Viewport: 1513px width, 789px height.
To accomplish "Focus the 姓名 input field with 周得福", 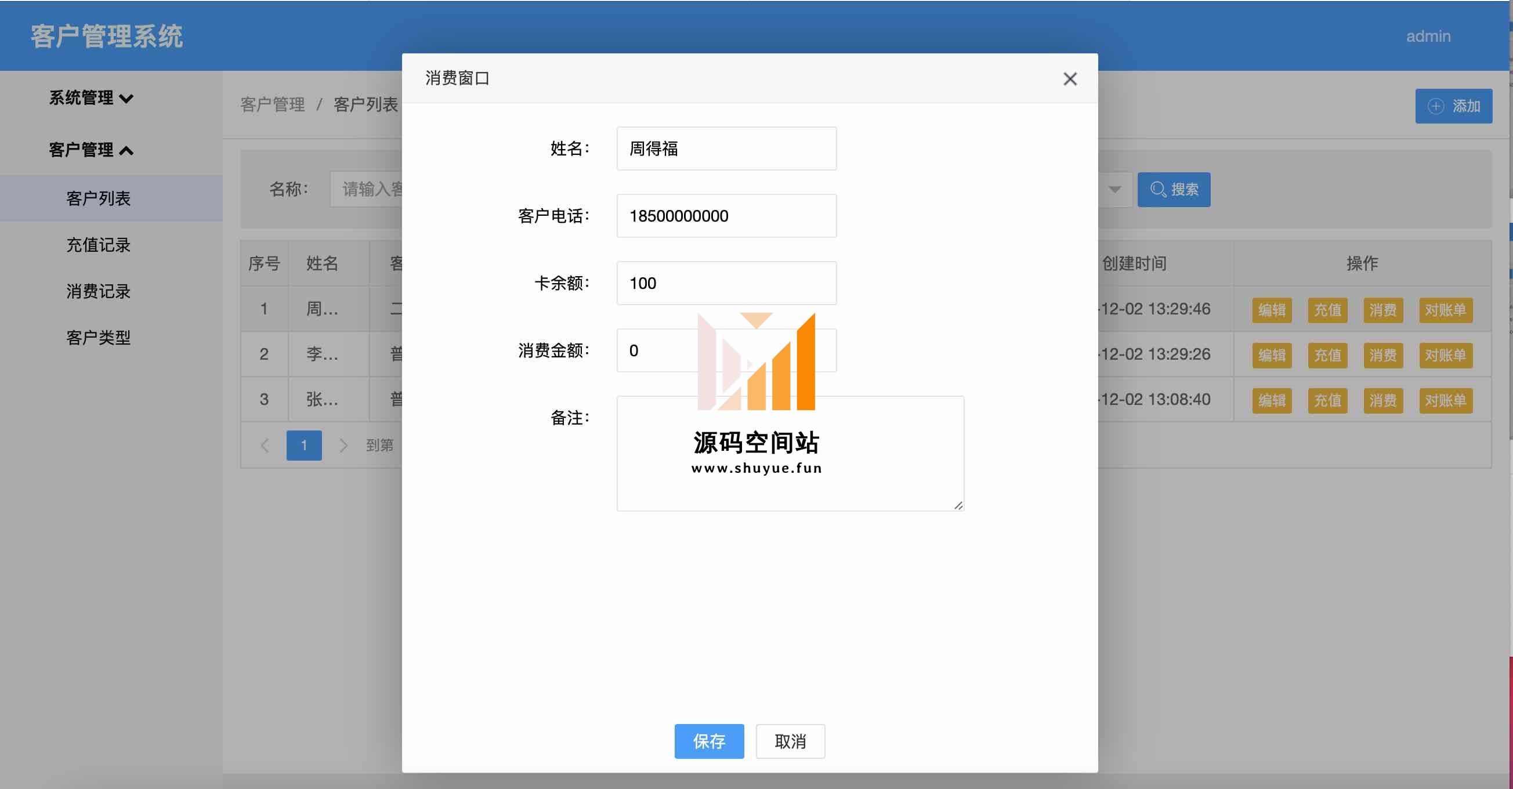I will pos(726,149).
